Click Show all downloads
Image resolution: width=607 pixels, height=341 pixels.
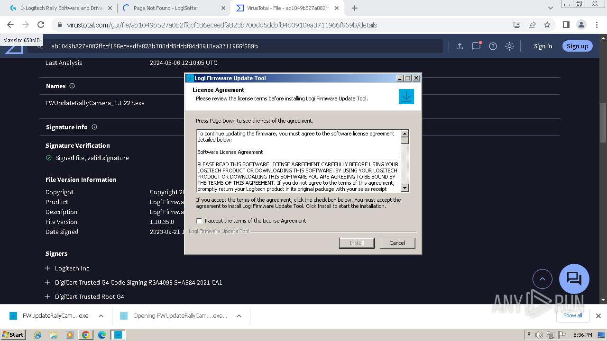(x=572, y=315)
